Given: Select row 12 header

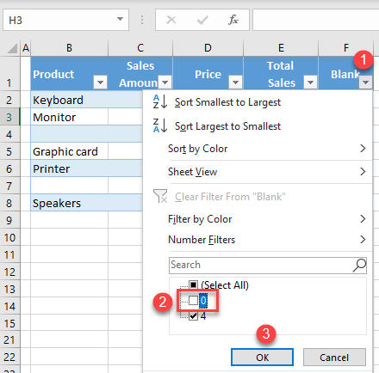Looking at the screenshot, I should coord(9,272).
